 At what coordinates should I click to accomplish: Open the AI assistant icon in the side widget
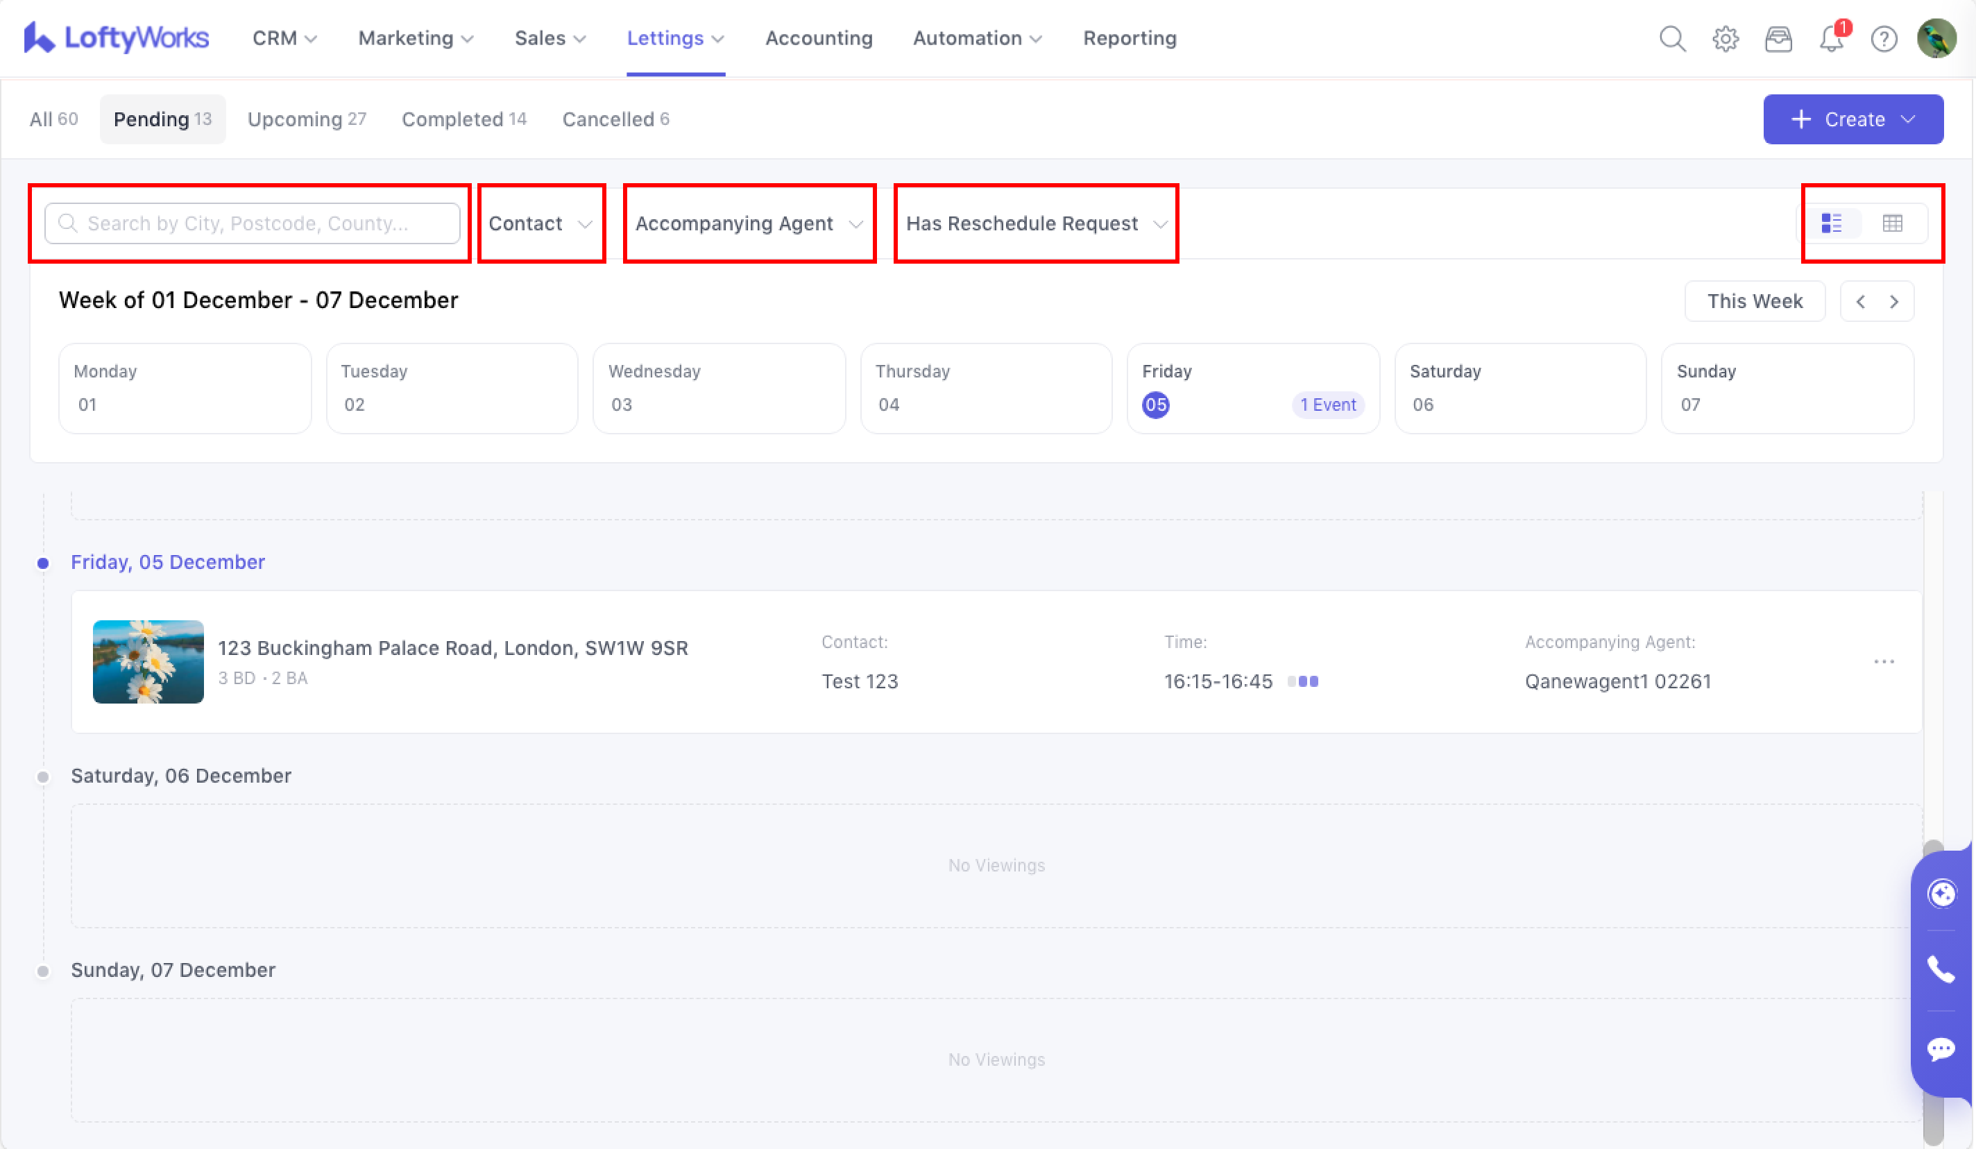coord(1941,893)
